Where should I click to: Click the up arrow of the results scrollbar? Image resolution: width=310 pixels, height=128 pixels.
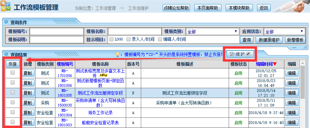[x=302, y=63]
